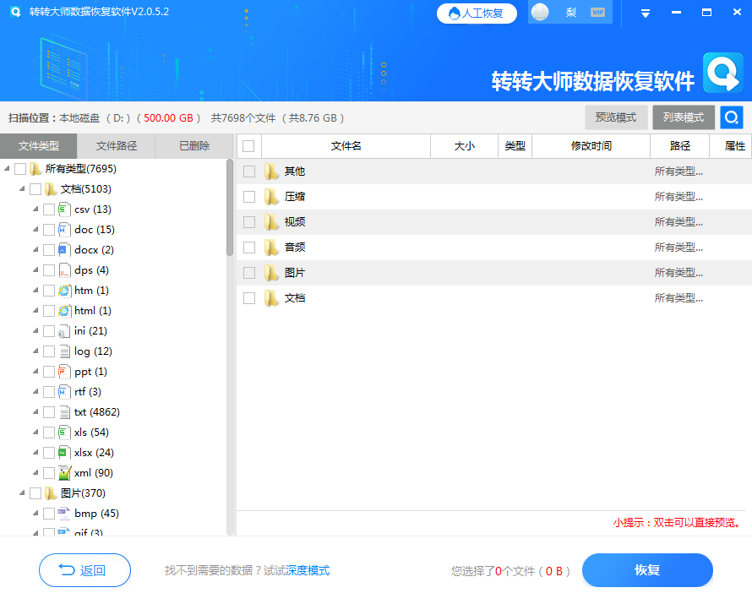Open the dropdown arrow in the title bar

tap(645, 13)
